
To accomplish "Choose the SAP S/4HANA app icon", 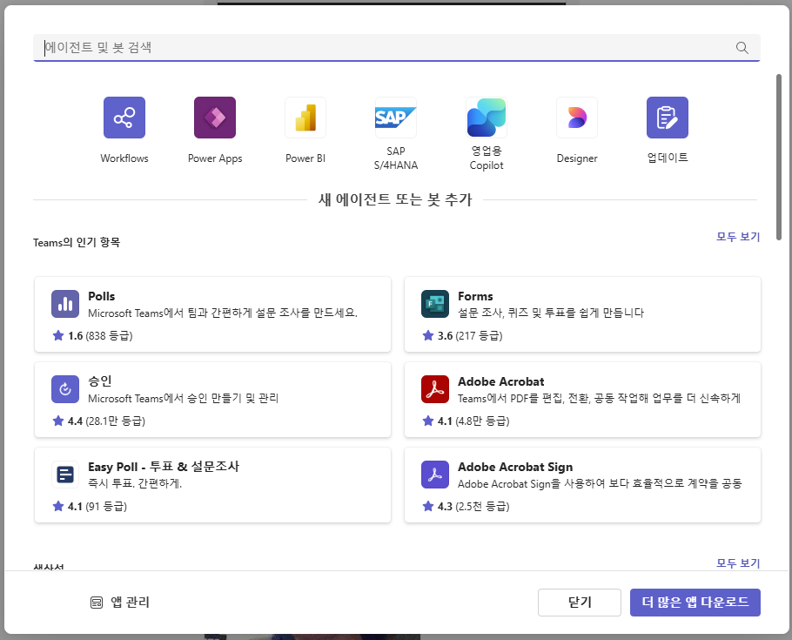I will (396, 118).
